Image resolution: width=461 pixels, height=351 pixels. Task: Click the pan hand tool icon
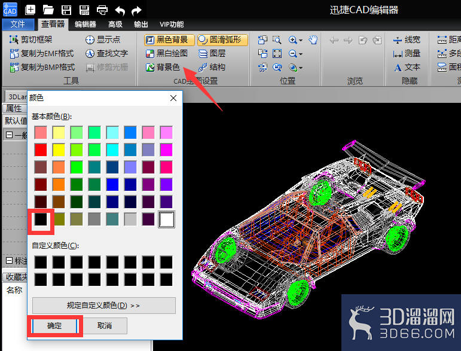pos(313,39)
